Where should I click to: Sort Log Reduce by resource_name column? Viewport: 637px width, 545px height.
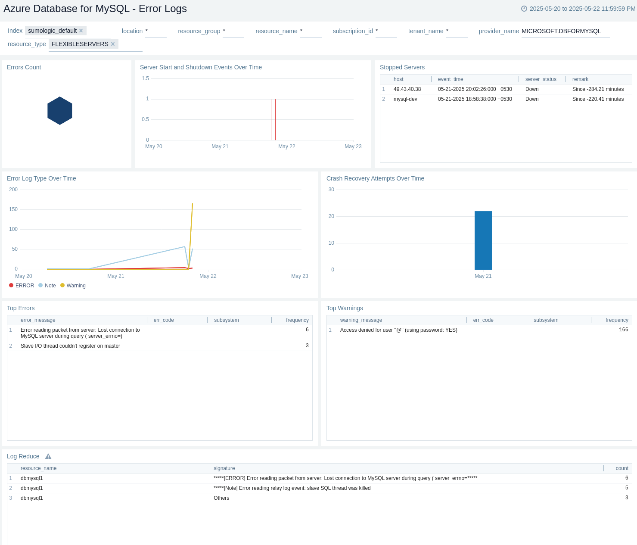pyautogui.click(x=38, y=468)
